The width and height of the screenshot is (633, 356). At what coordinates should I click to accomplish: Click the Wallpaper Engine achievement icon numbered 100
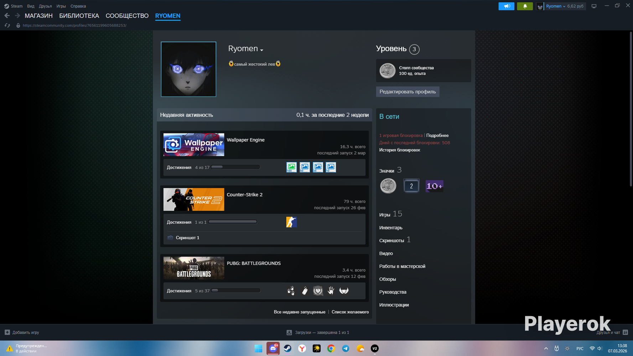point(291,167)
